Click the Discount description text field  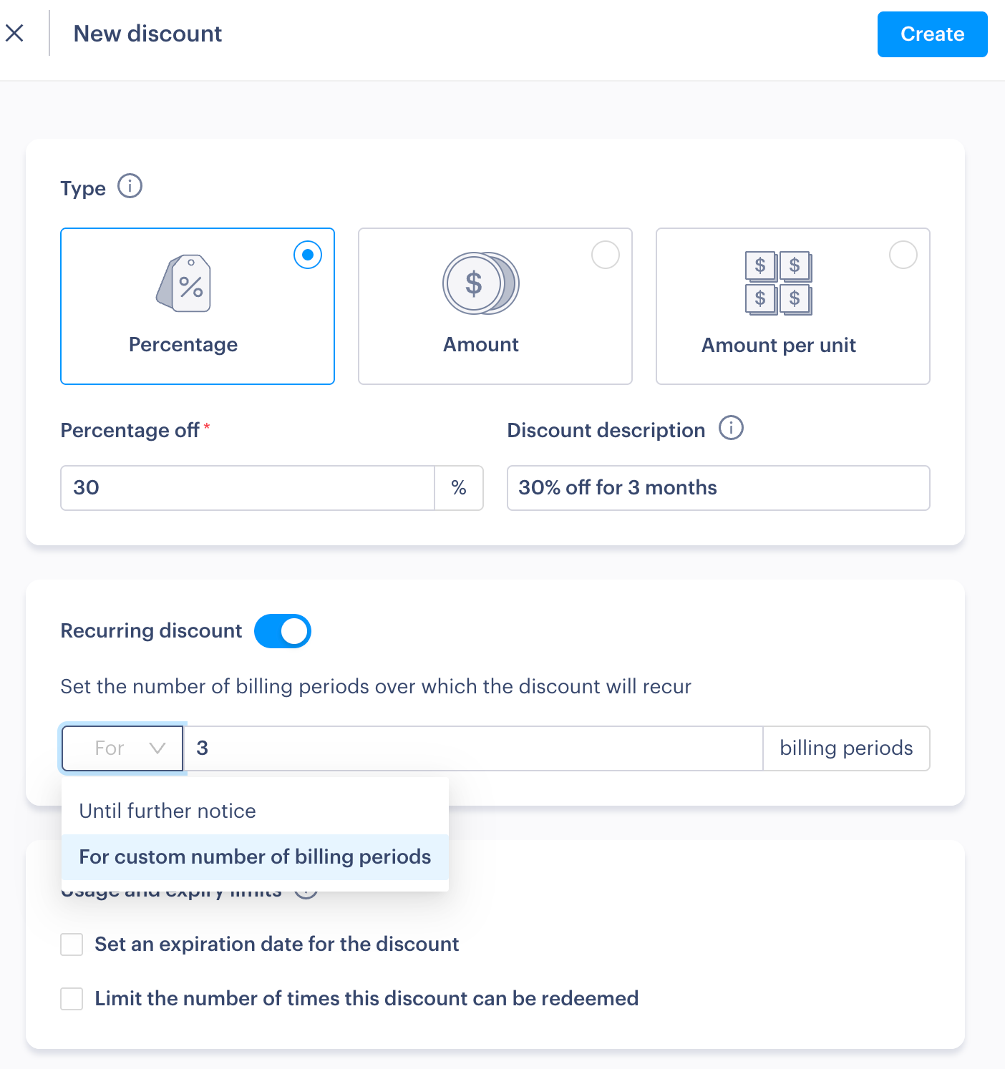[x=718, y=488]
